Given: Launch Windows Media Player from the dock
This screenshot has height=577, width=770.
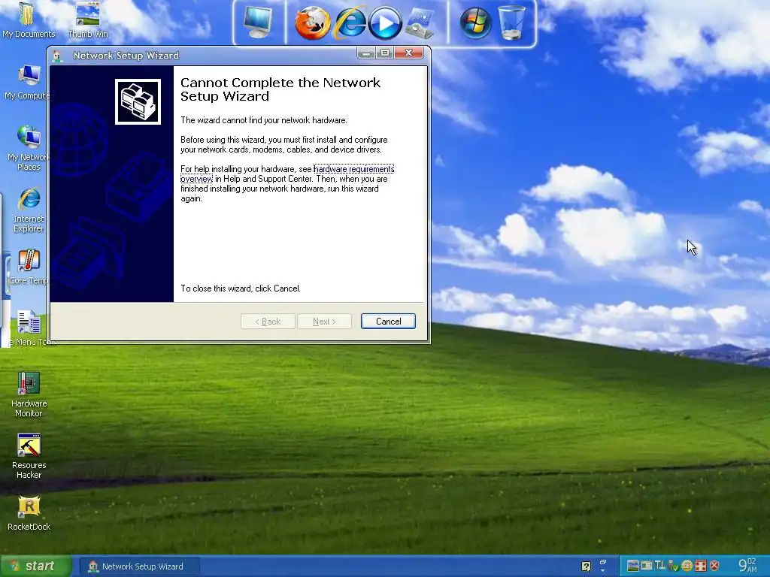Looking at the screenshot, I should pos(385,23).
